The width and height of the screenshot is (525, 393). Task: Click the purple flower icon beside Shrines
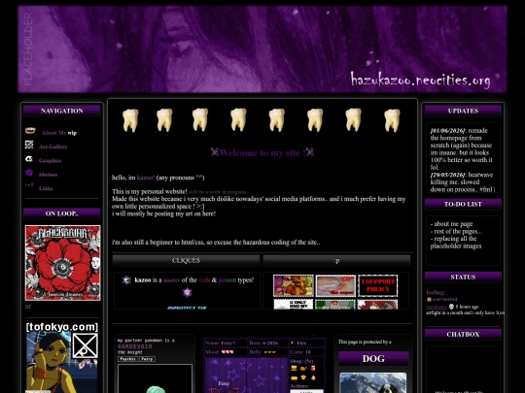click(29, 173)
